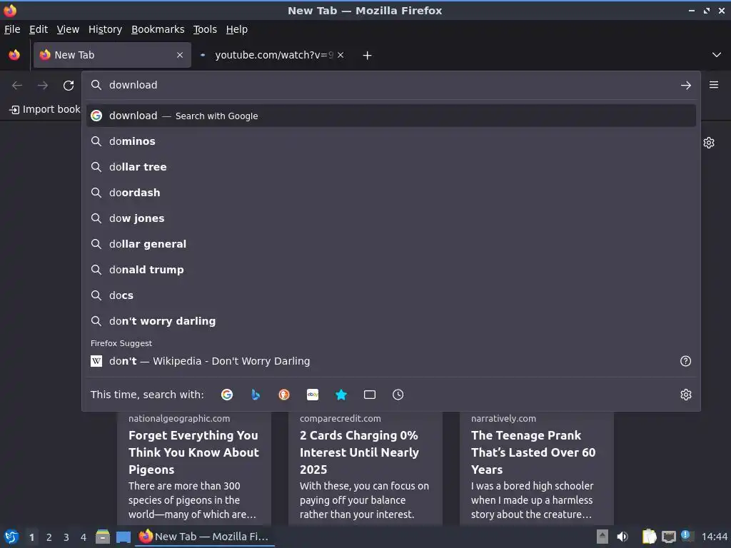Open the volume speaker tray icon
The image size is (731, 548).
(622, 537)
